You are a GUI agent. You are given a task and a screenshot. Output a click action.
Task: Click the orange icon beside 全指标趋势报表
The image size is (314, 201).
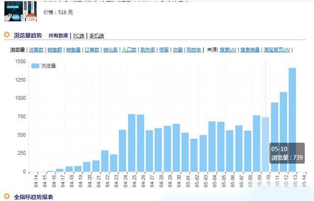(7, 196)
